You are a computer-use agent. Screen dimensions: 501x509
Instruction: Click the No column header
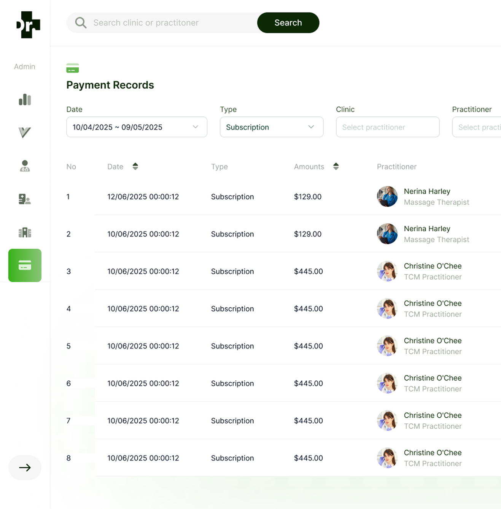click(71, 167)
